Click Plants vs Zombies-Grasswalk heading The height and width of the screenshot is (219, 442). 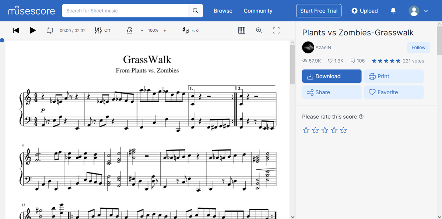tap(358, 32)
